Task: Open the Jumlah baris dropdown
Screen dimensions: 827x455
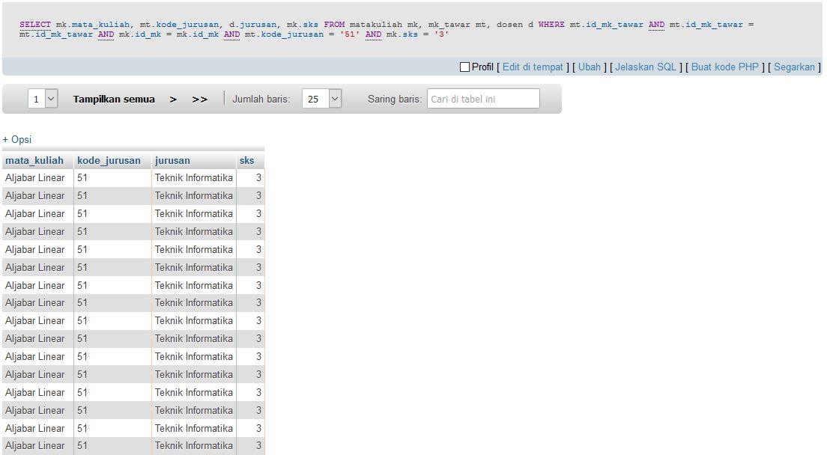Action: (x=321, y=99)
